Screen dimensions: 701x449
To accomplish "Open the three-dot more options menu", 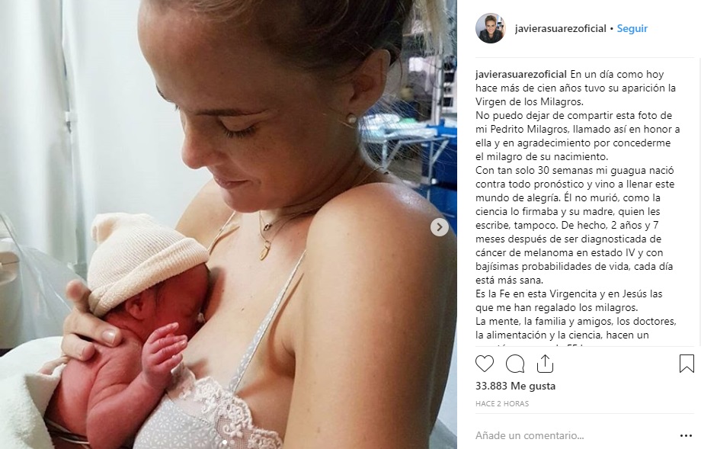I will (686, 435).
